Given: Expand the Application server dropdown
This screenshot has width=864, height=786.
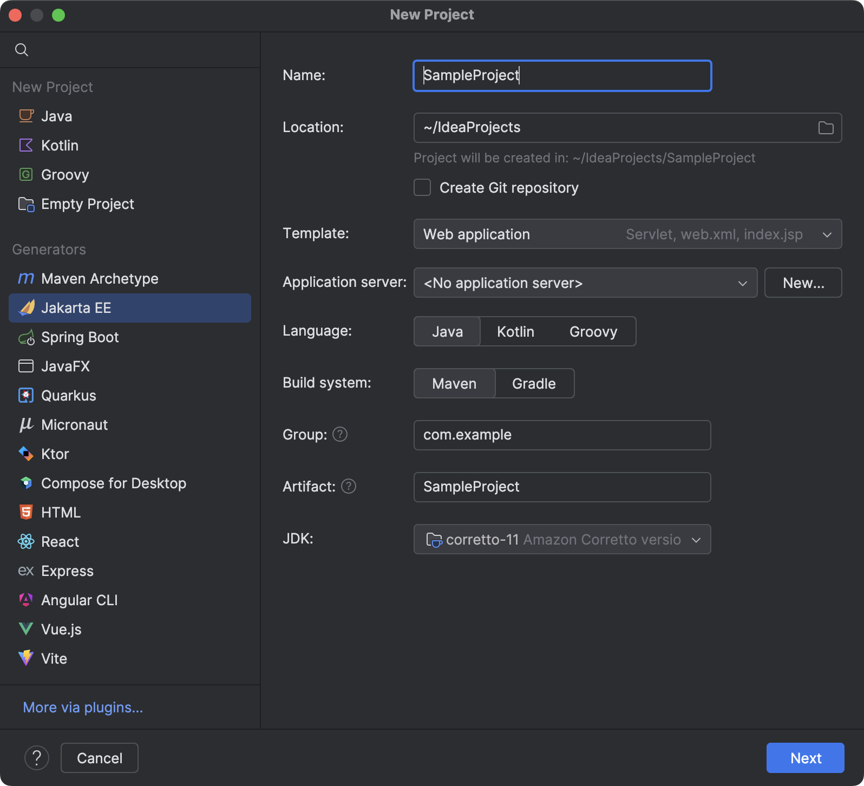Looking at the screenshot, I should (585, 283).
